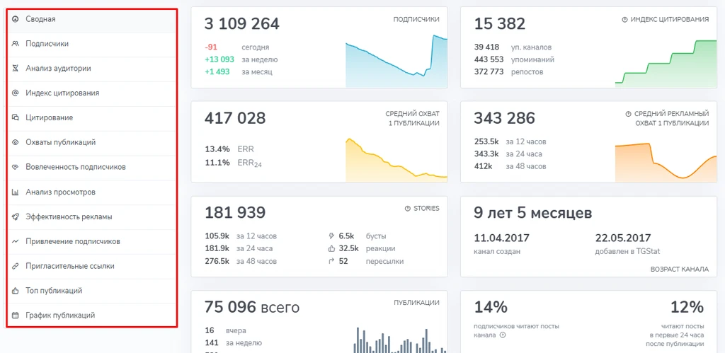Go to Анализ аудитории

91,69
